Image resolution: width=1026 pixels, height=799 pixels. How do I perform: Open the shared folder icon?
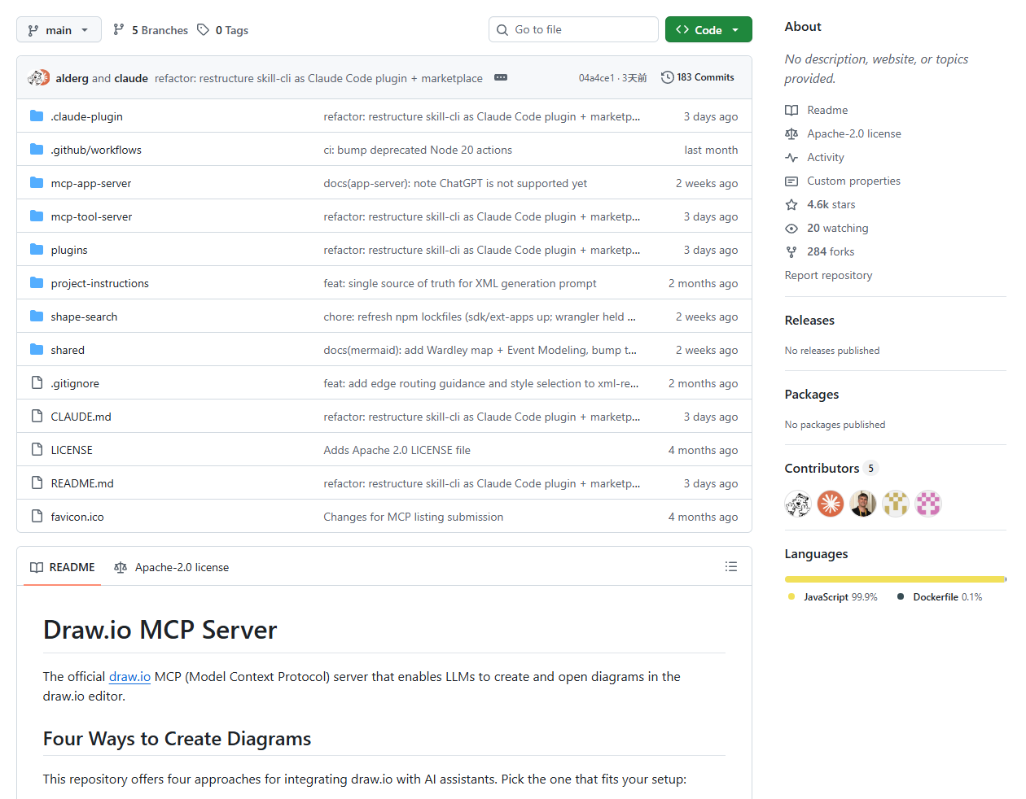37,350
